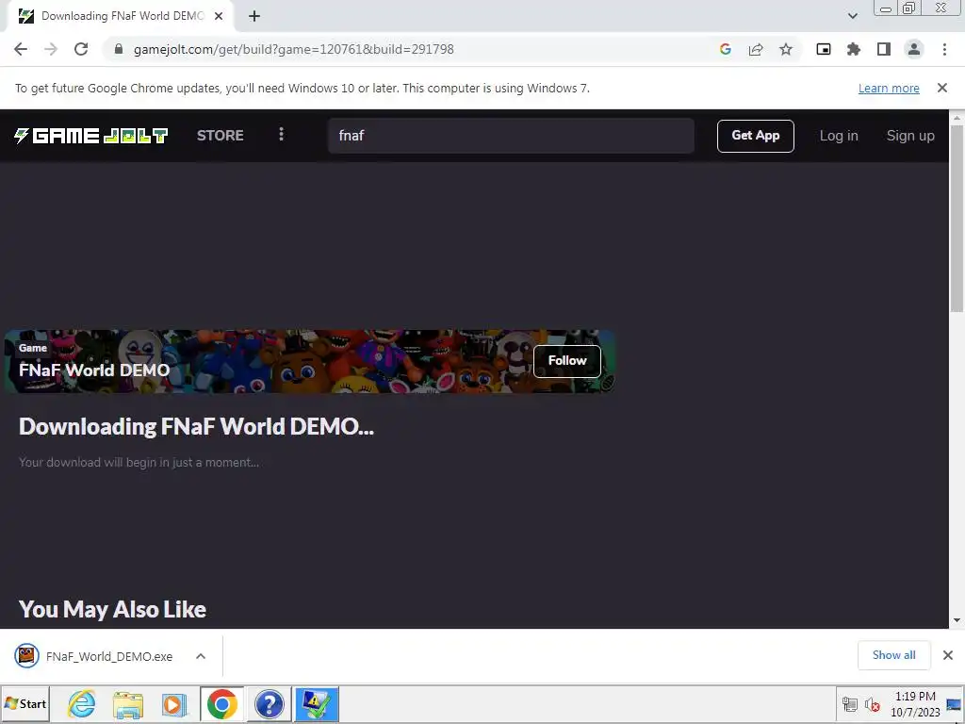
Task: Click the scrollbar up arrow
Action: point(957,118)
